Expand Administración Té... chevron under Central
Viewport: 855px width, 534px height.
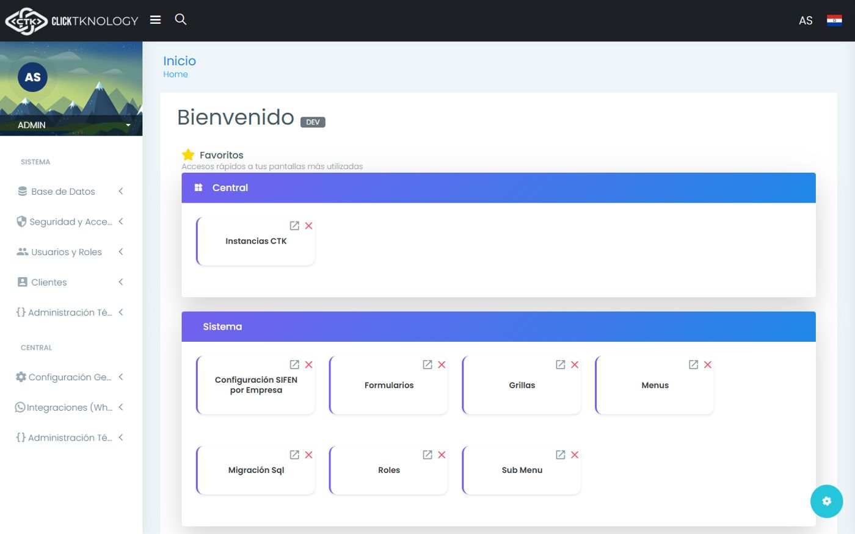pos(121,437)
